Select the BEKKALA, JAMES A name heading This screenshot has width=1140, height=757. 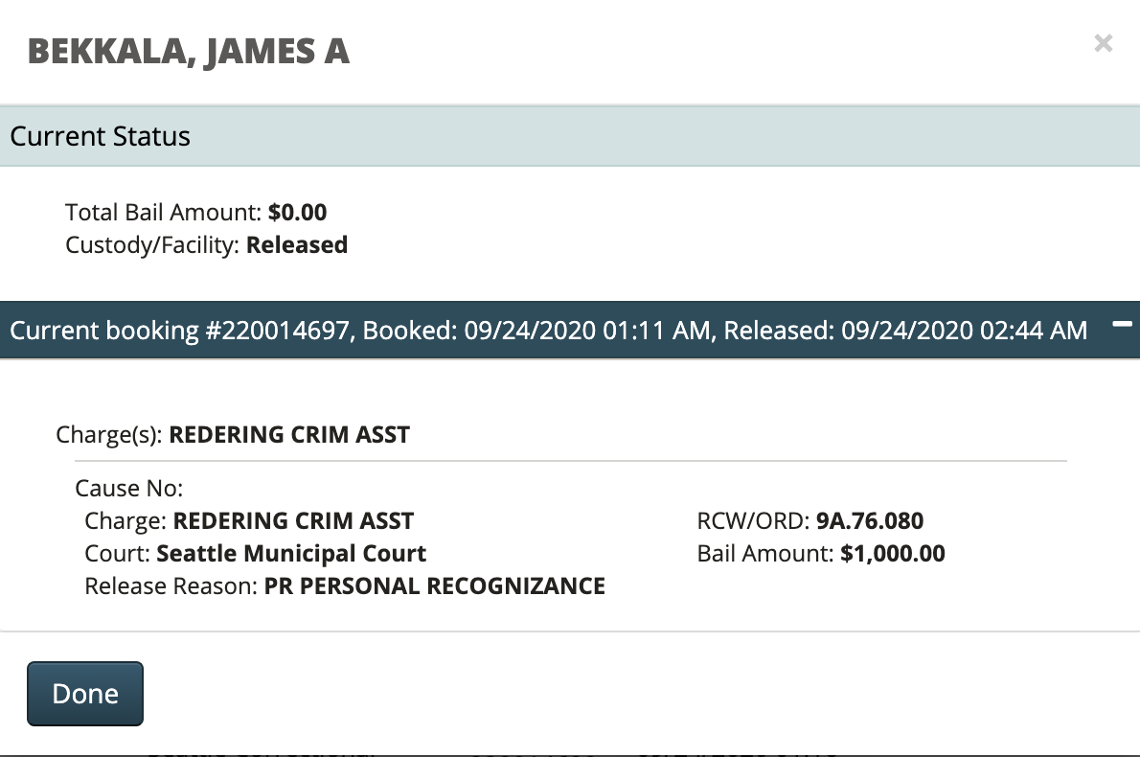[x=189, y=51]
